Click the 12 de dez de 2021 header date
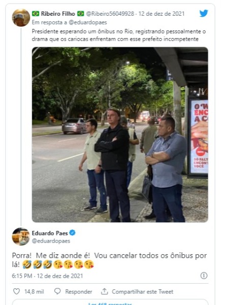Screen dimensions: 229x305 coord(161,14)
